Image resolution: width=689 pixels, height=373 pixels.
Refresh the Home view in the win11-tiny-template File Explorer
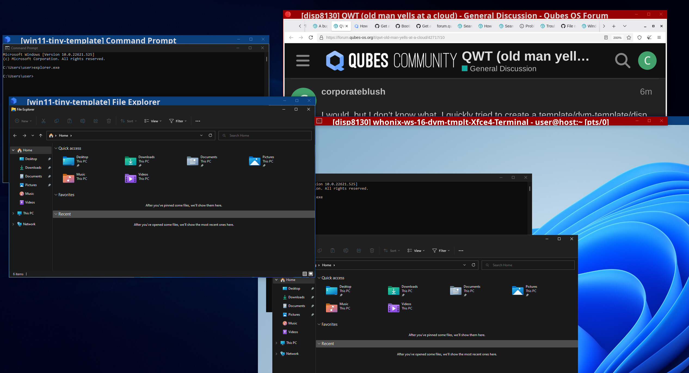(x=210, y=135)
